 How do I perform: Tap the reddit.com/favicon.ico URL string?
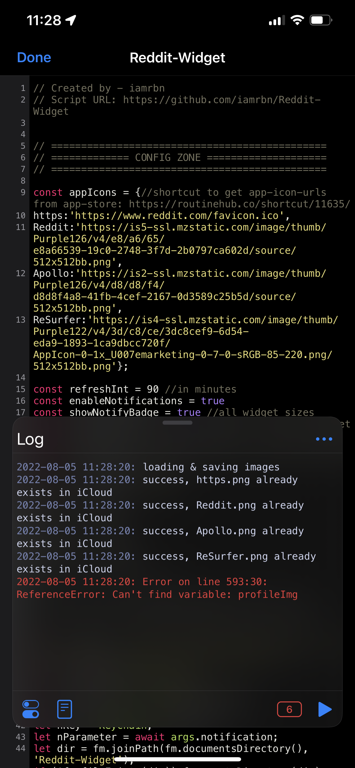(177, 216)
